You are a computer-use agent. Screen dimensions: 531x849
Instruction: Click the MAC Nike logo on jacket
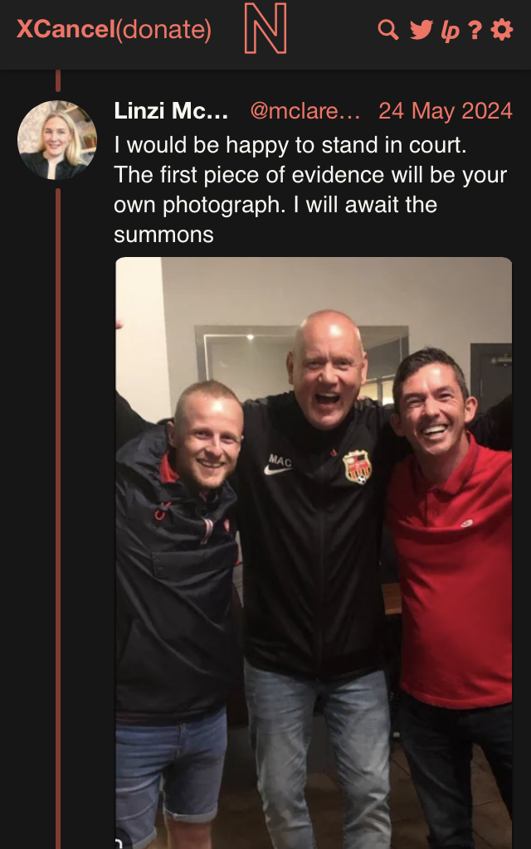pyautogui.click(x=279, y=465)
